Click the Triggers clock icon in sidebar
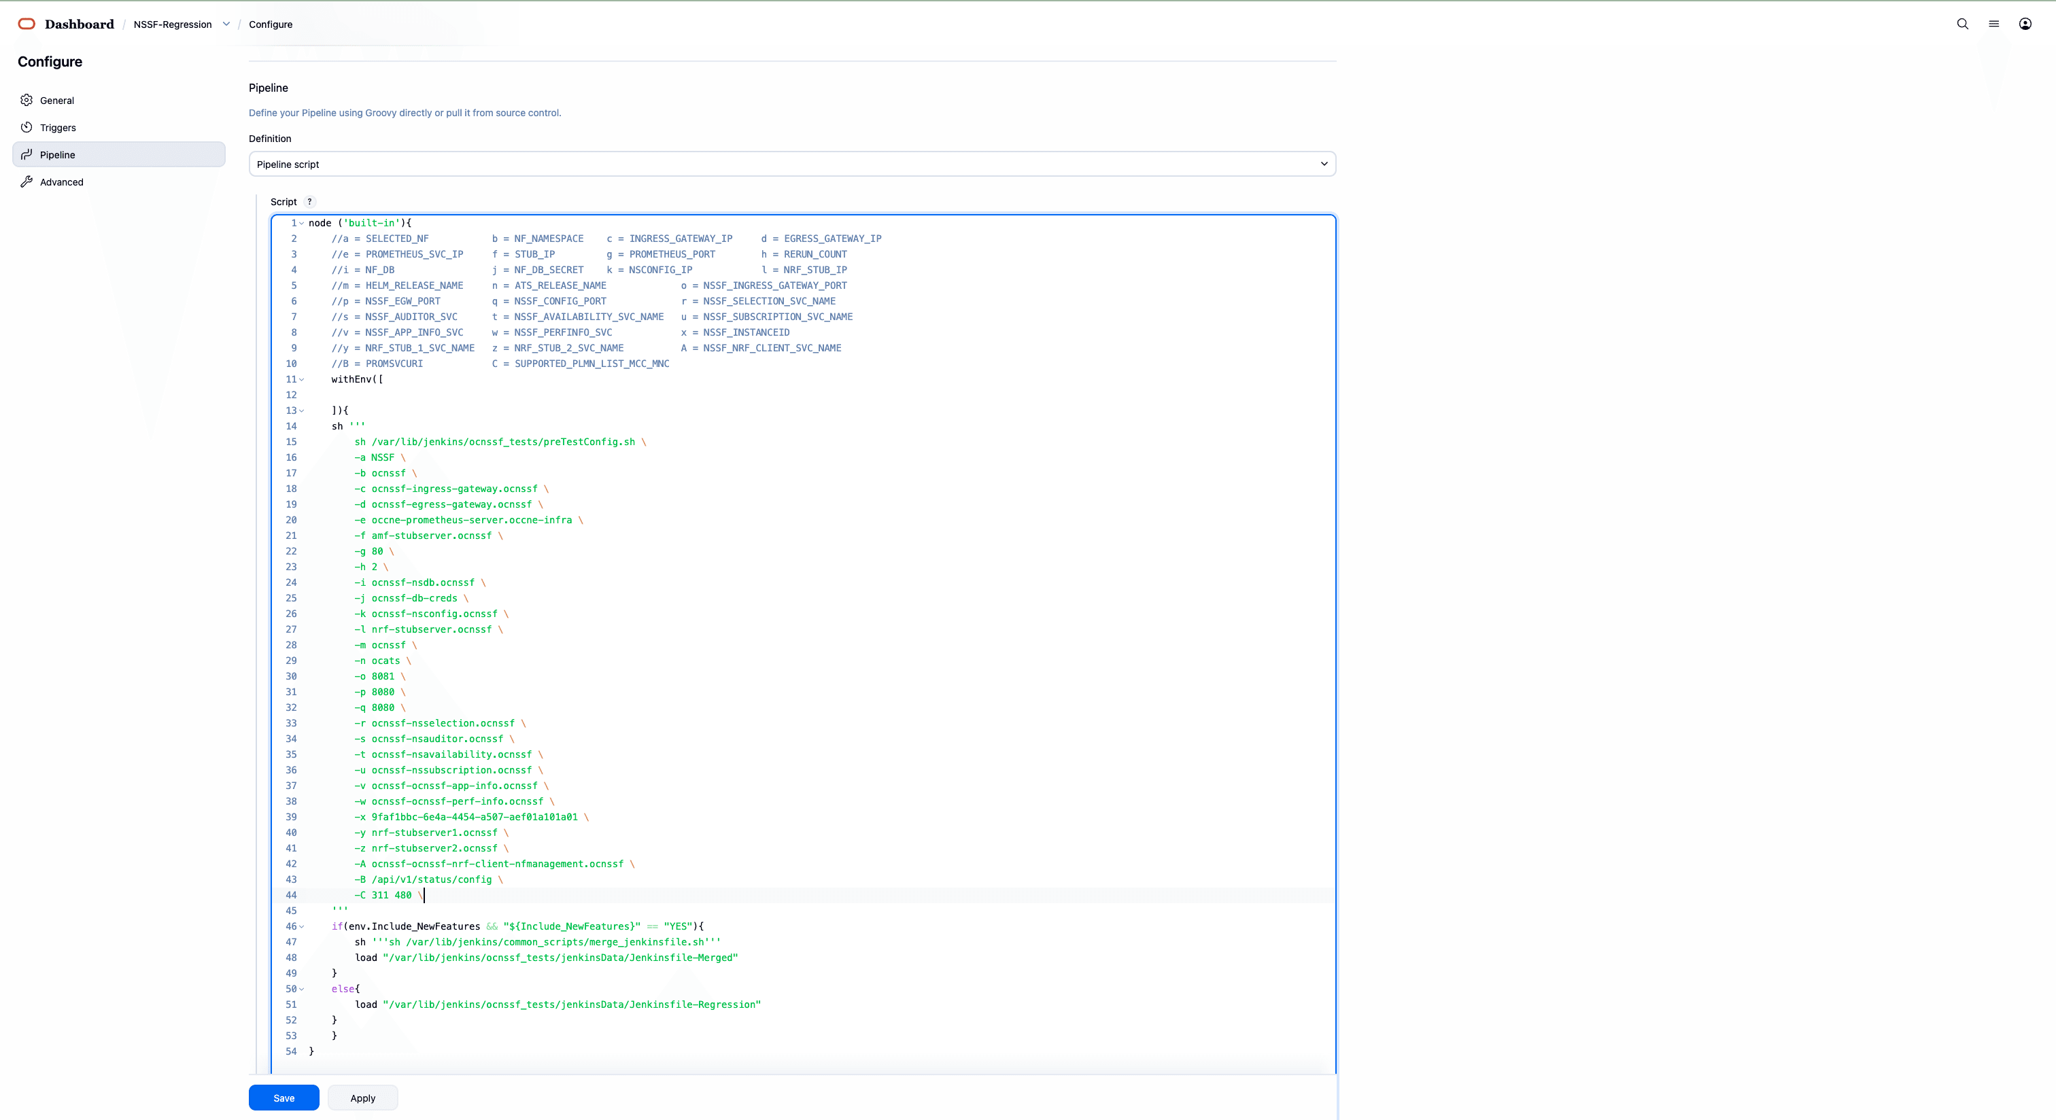Screen dimensions: 2056x1120 pos(27,128)
